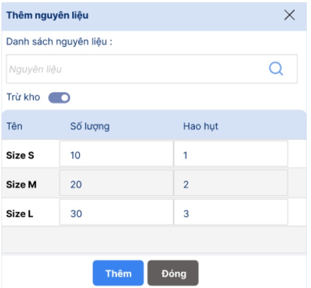Screen dimensions: 311x288
Task: Click the Trừ kho label text
Action: pos(23,97)
